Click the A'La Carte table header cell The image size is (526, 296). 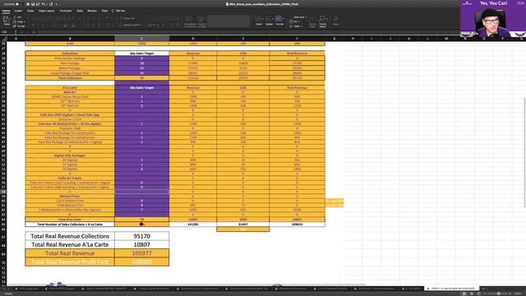(x=70, y=88)
